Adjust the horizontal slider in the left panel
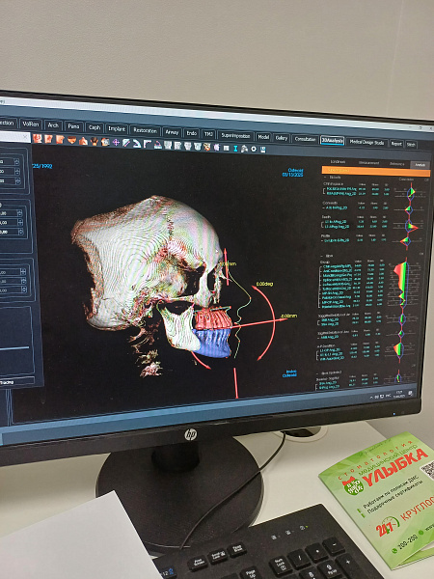 tap(14, 347)
